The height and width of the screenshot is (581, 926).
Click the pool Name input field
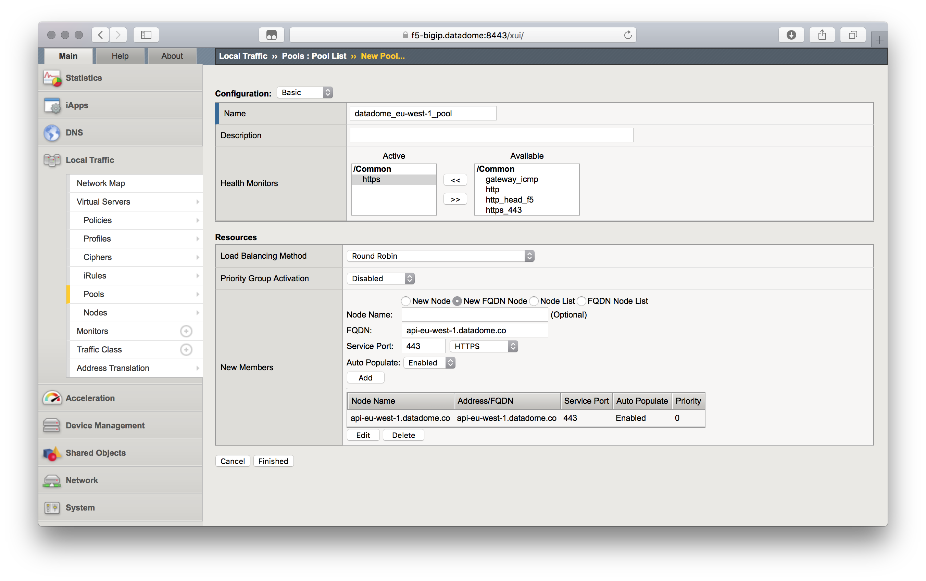tap(423, 114)
